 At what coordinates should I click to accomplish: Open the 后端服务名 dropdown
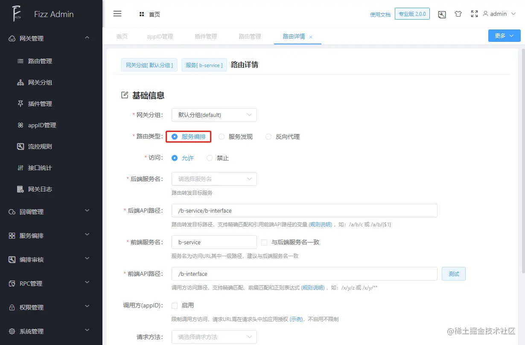point(213,178)
